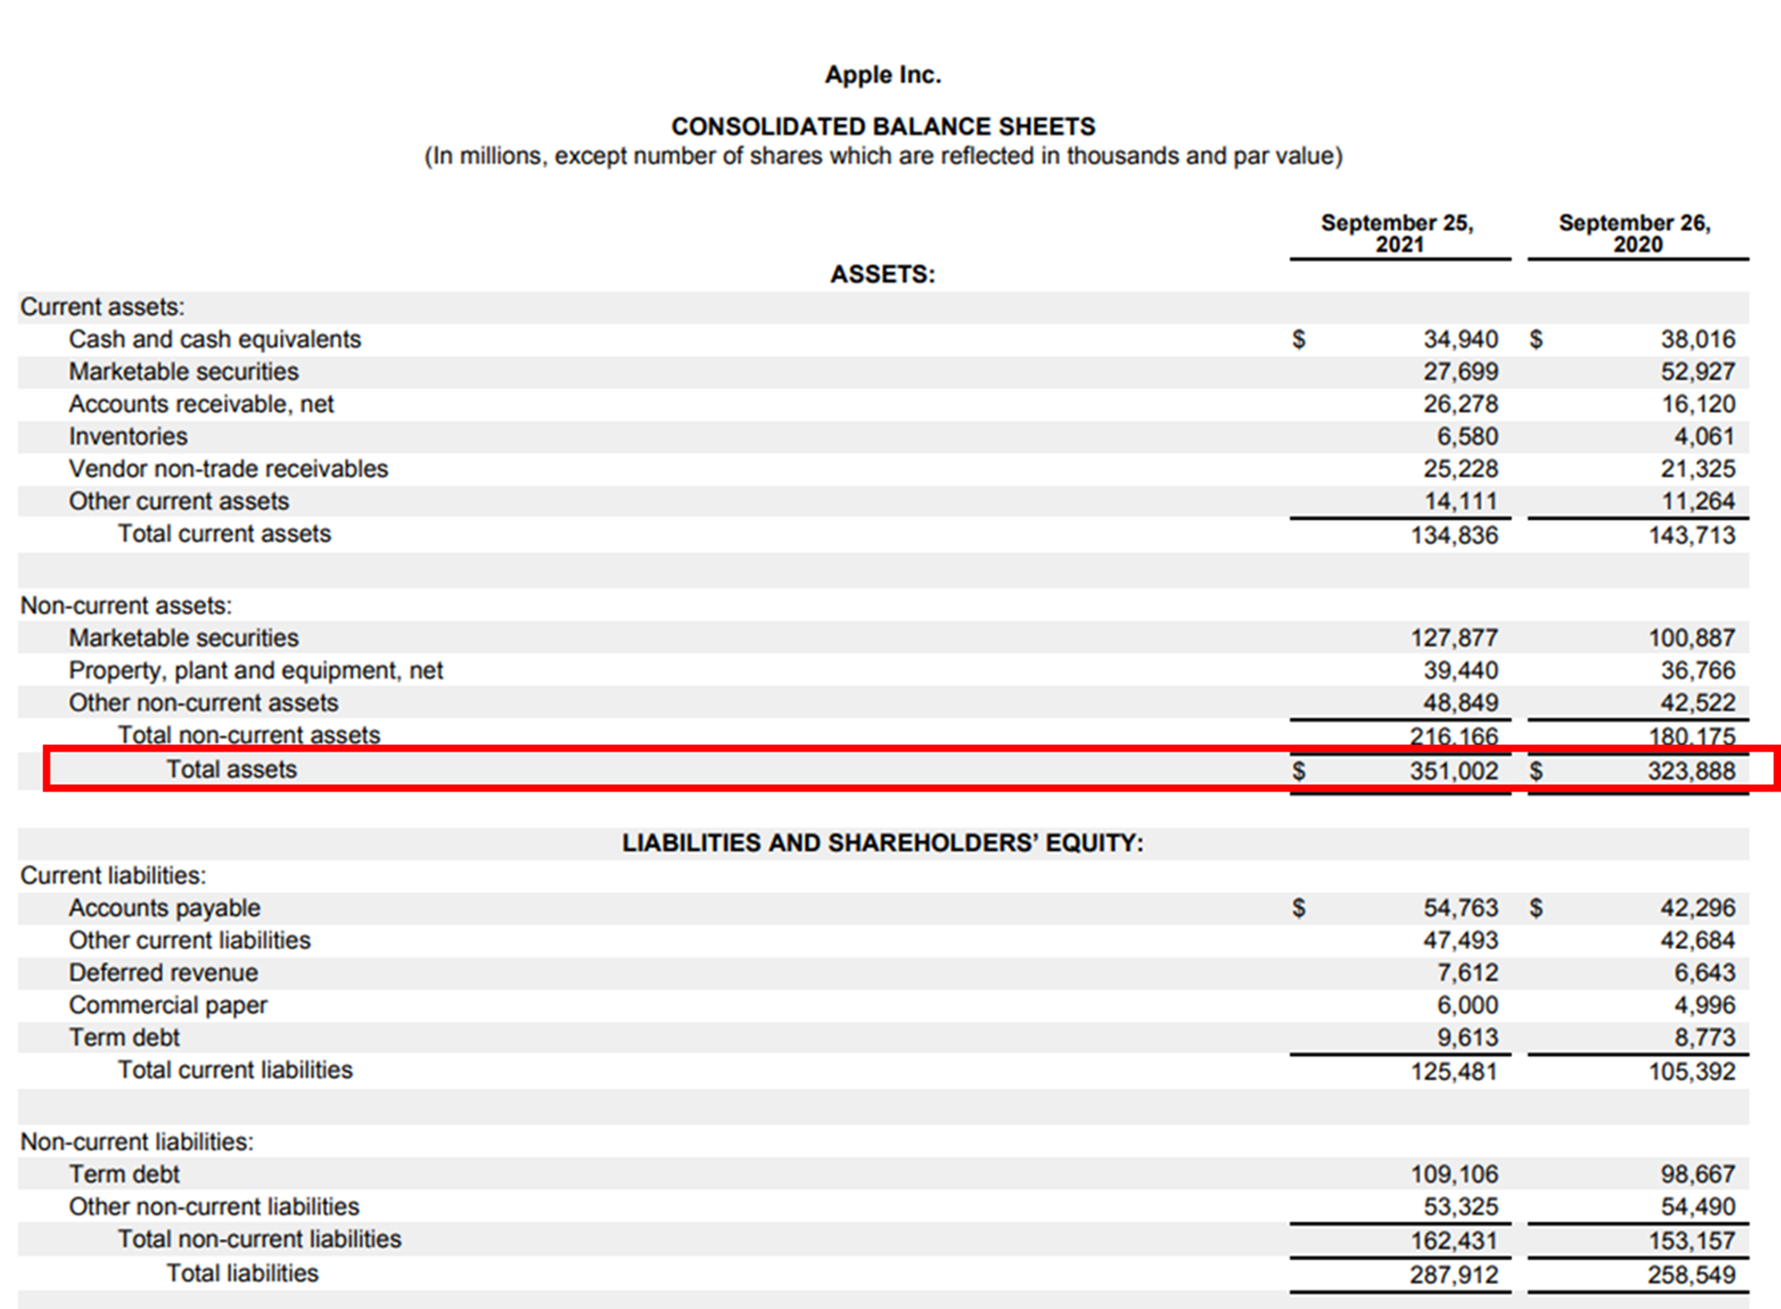The height and width of the screenshot is (1309, 1781).
Task: Select 'Other non-current assets' label
Action: tap(203, 703)
